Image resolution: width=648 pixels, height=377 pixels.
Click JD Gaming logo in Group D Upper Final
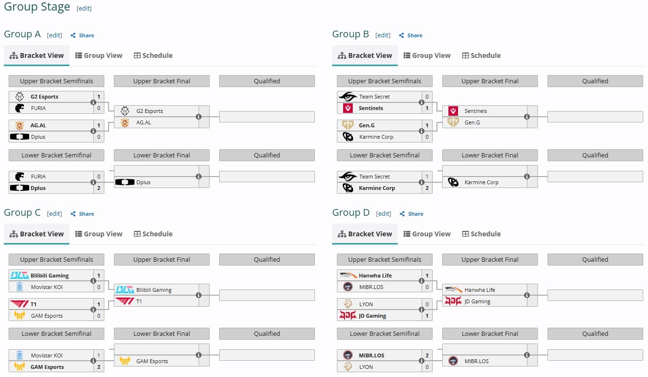point(453,301)
